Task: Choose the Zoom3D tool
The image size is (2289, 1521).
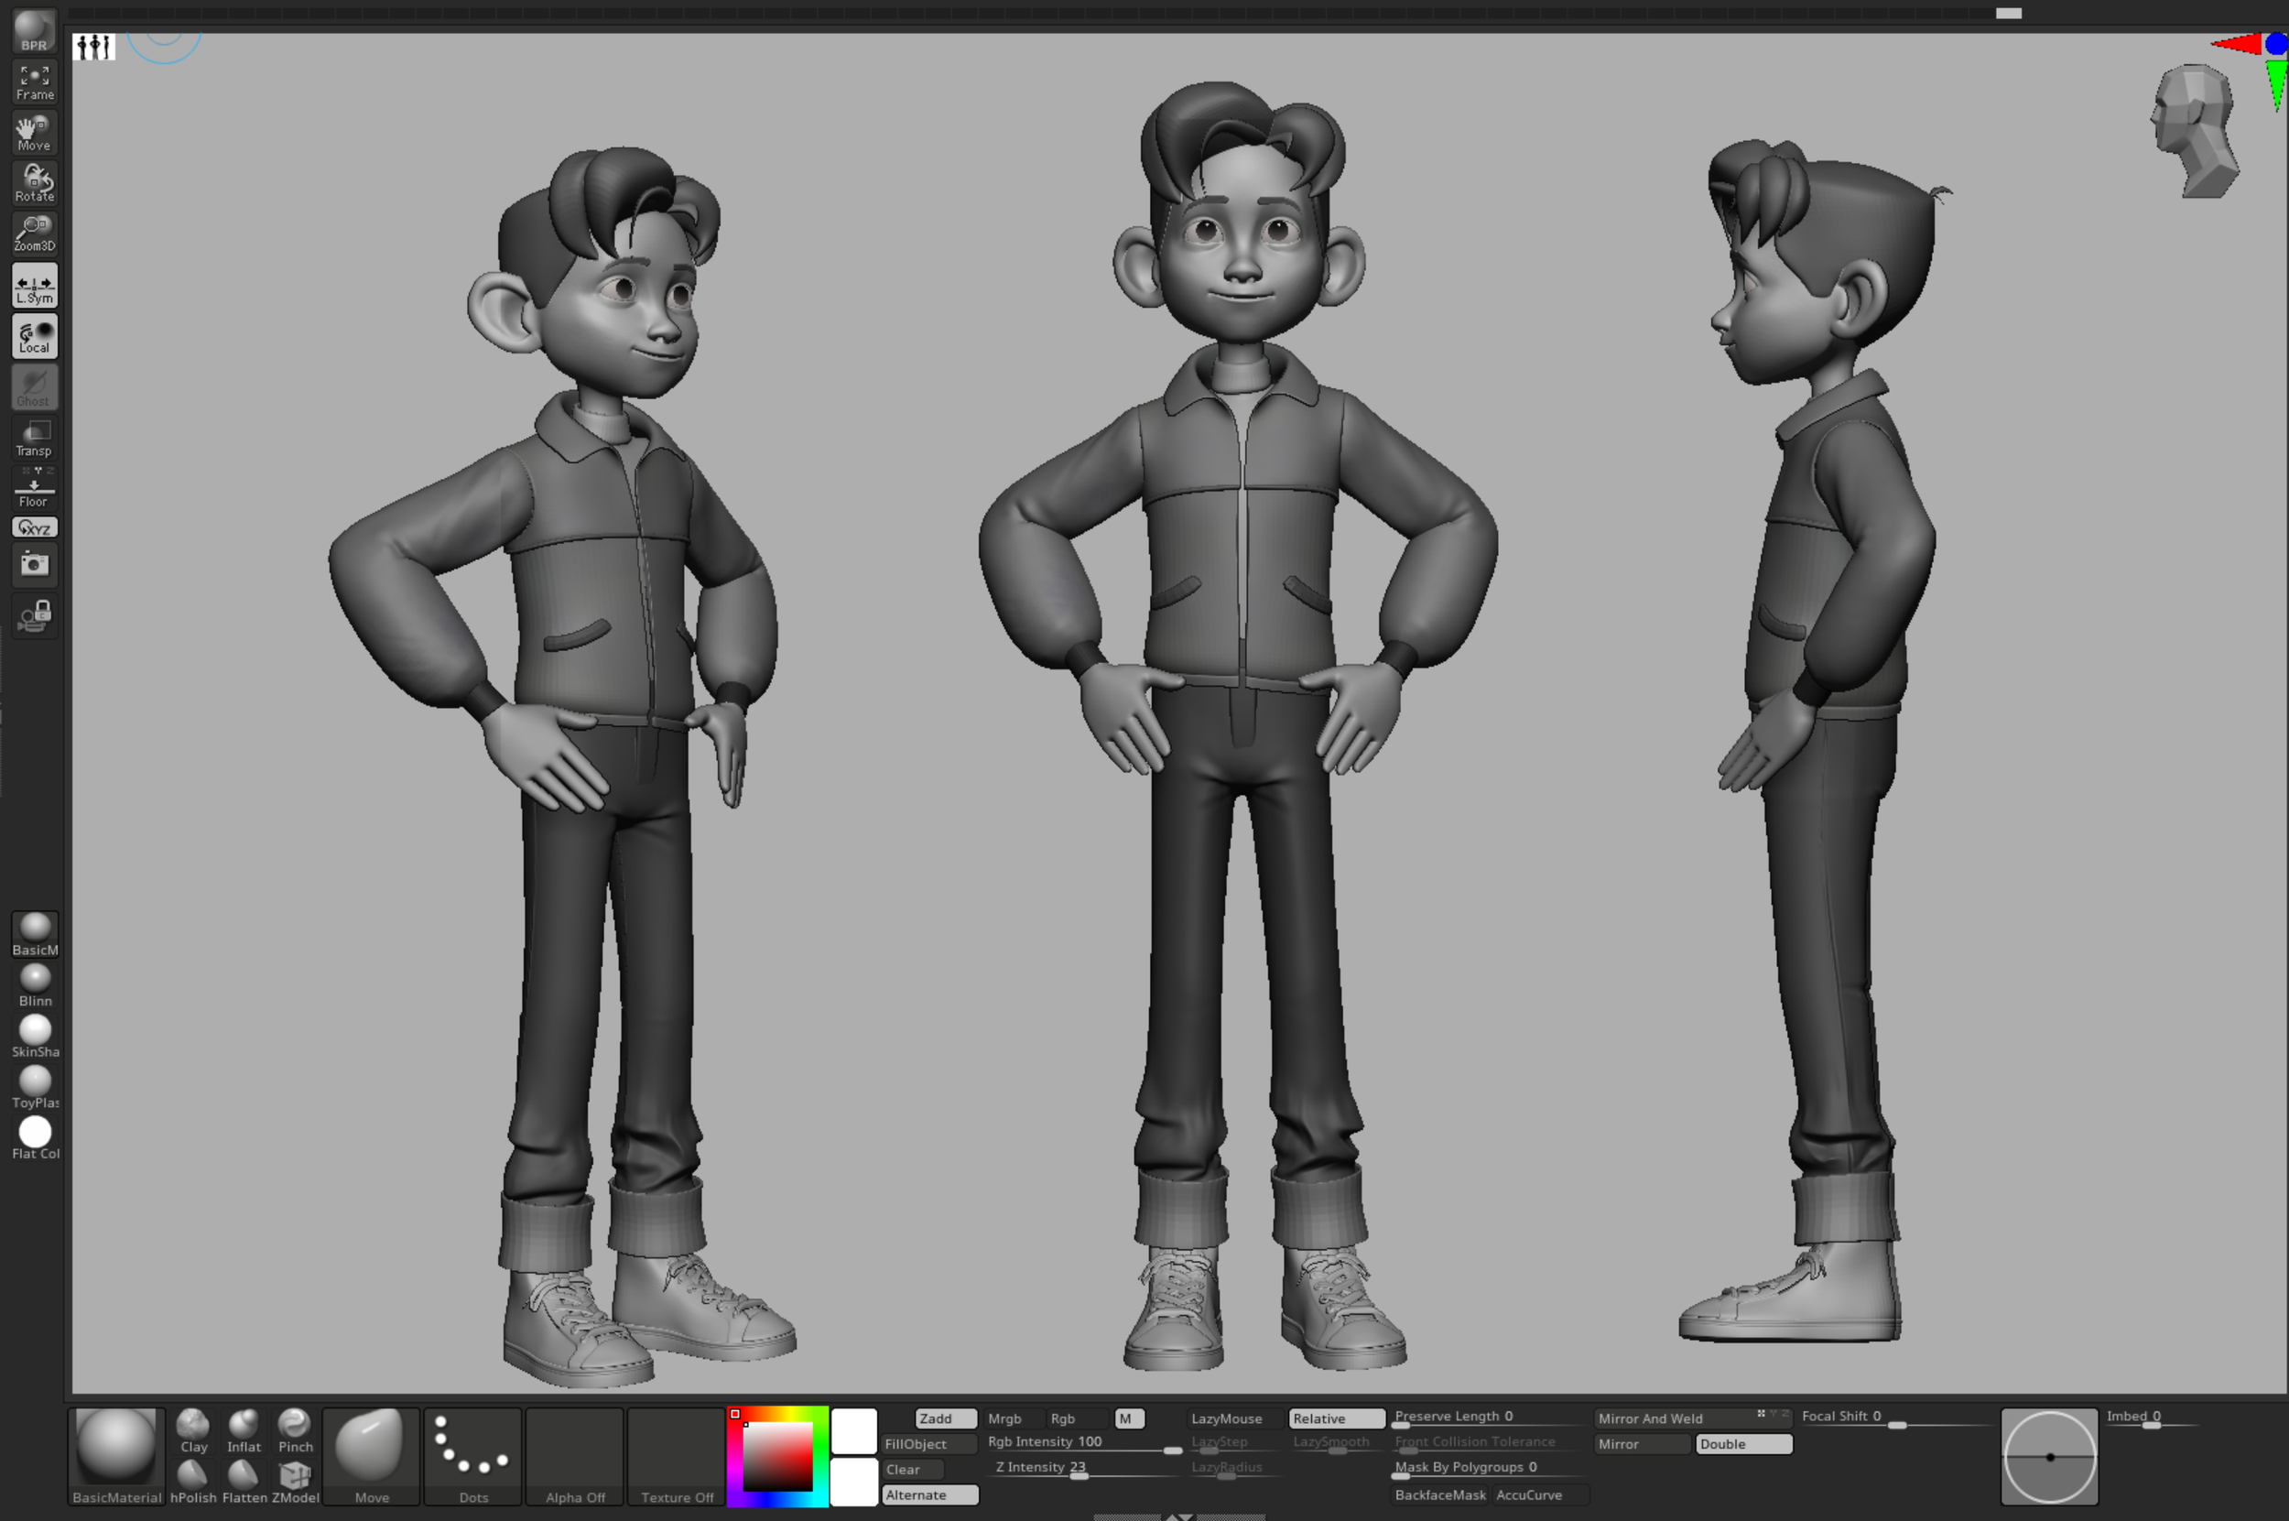Action: [34, 234]
